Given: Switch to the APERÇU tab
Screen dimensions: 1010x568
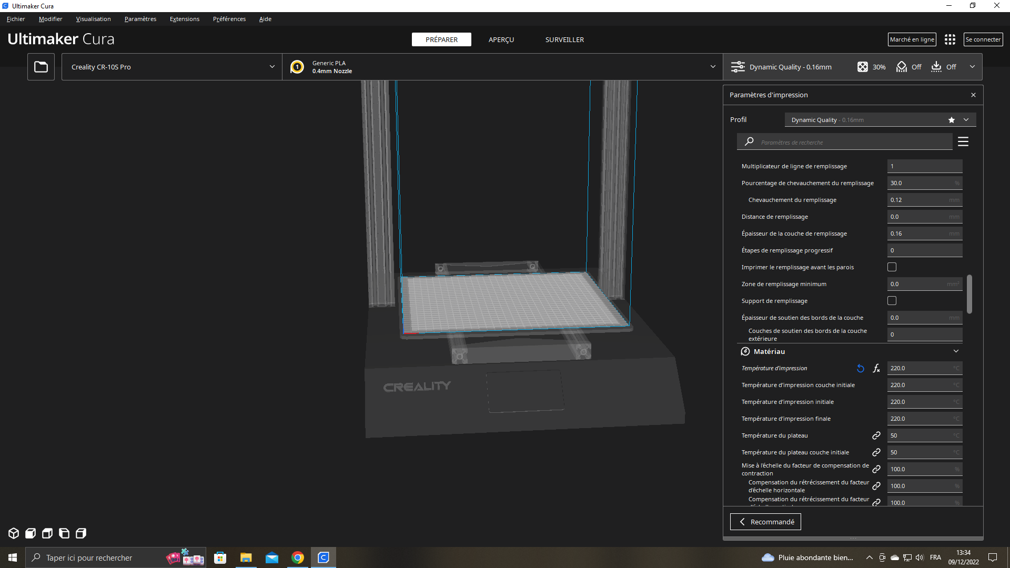Looking at the screenshot, I should tap(501, 39).
